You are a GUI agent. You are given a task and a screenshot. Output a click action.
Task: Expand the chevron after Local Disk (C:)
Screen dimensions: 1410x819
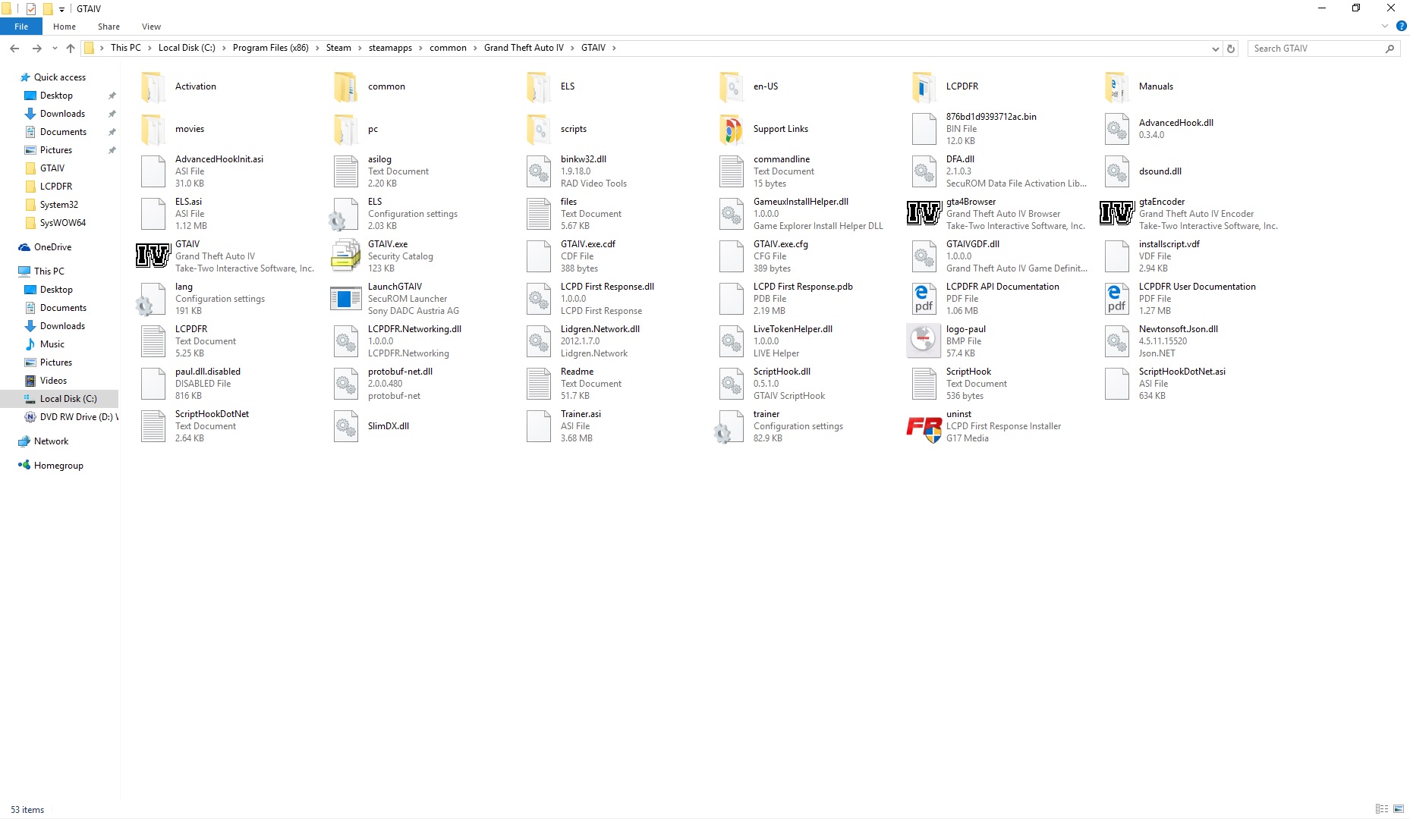tap(225, 48)
